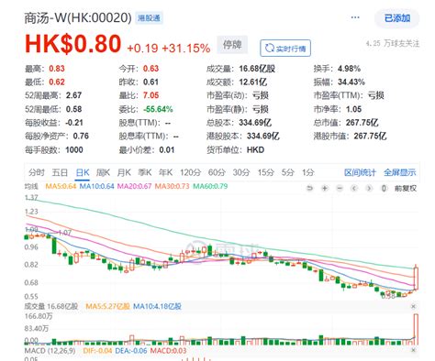Screen dimensions: 435x361
Task: Click the price HK$0.80
Action: click(x=73, y=44)
